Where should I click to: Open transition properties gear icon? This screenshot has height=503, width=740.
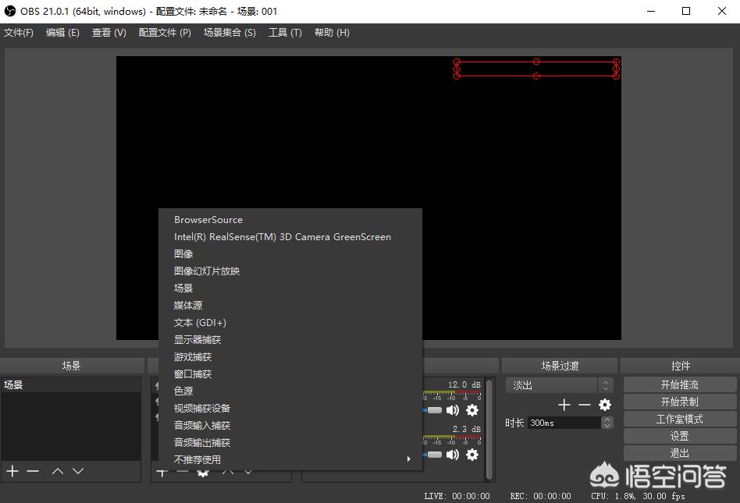604,405
